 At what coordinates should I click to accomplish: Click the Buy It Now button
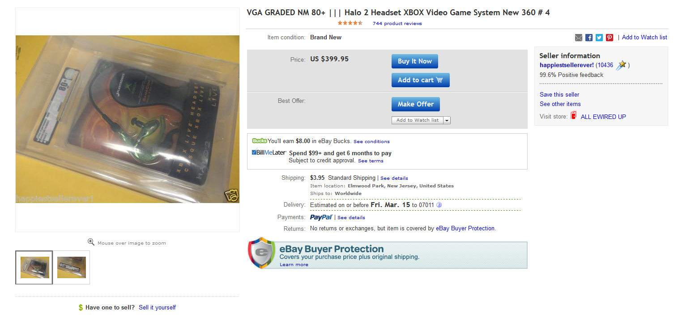tap(415, 61)
